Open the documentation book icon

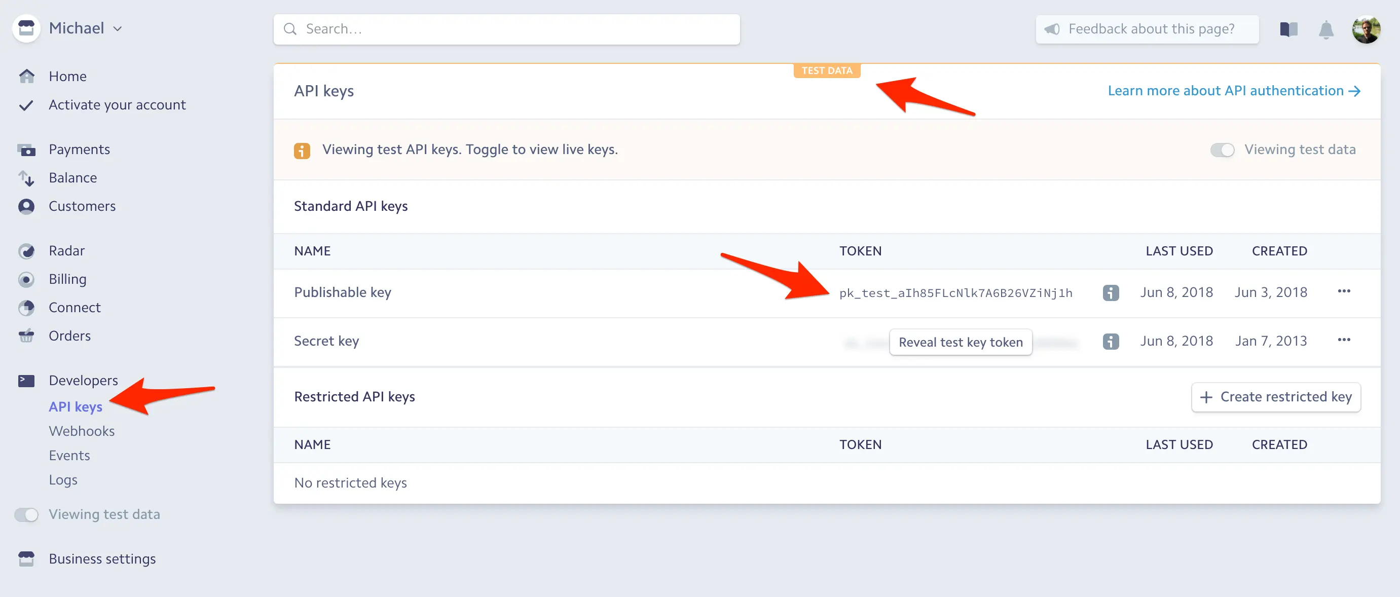coord(1288,29)
